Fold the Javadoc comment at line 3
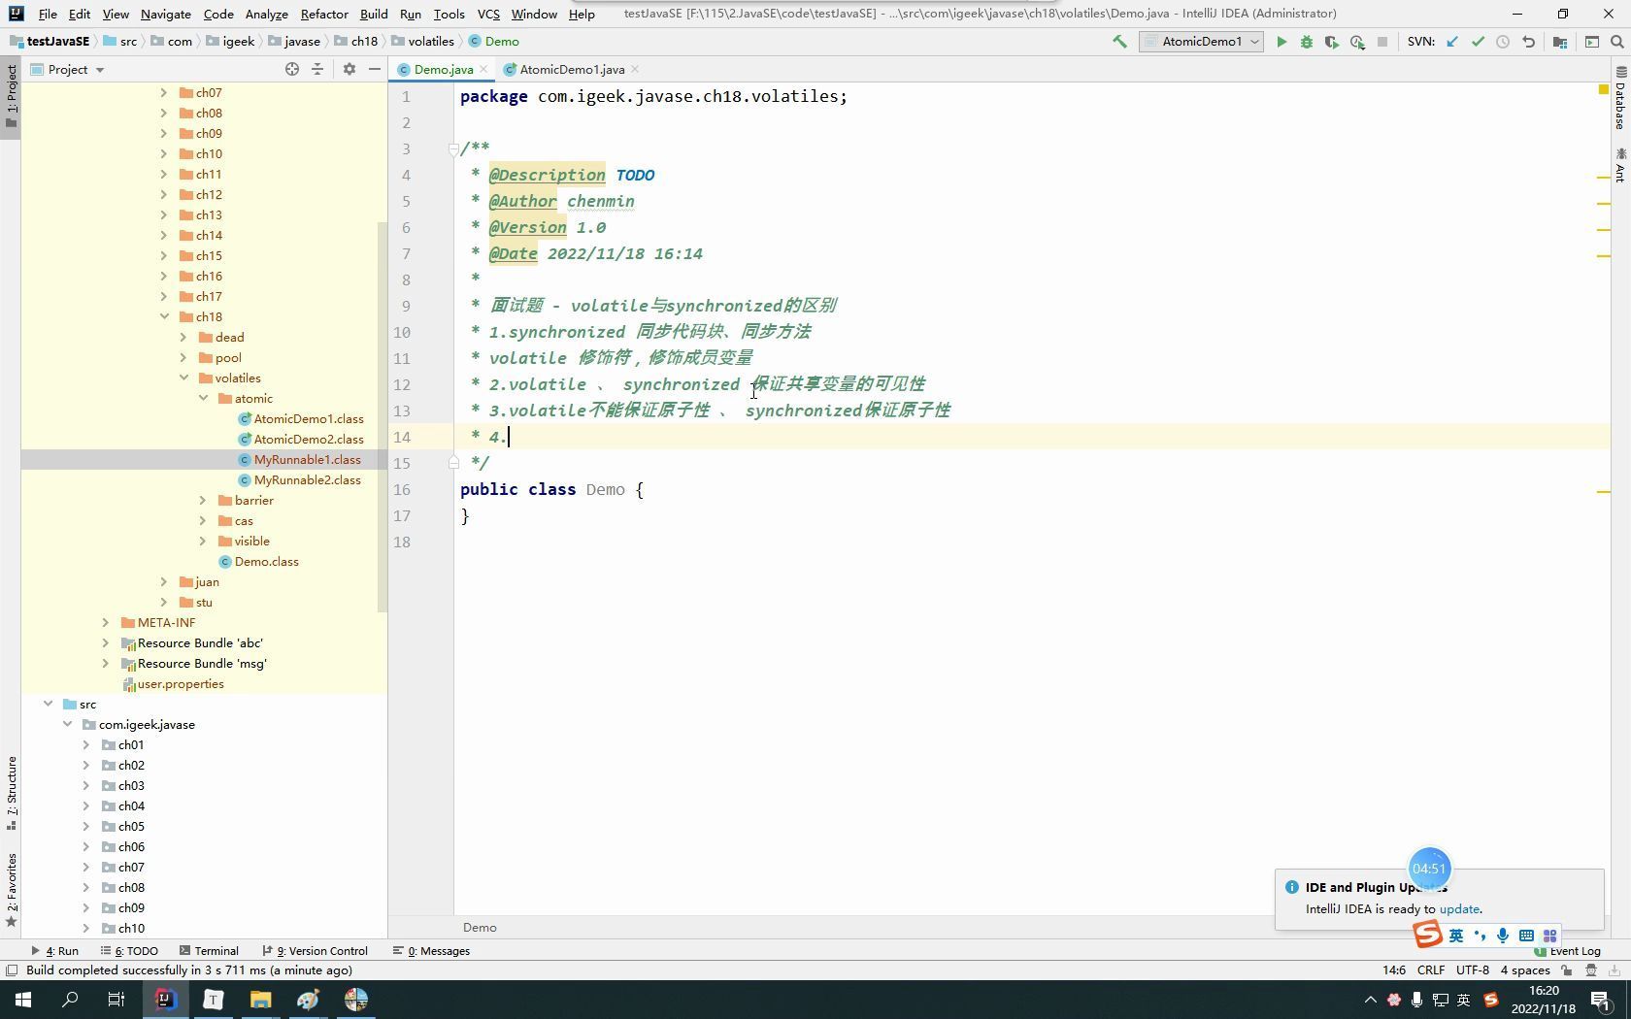The image size is (1631, 1019). point(453,148)
